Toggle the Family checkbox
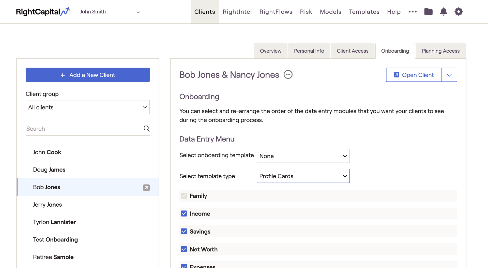 point(184,196)
